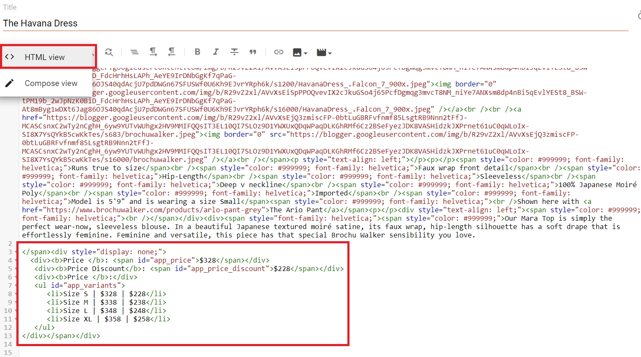Click the search and replace icon
This screenshot has width=641, height=357.
(109, 52)
